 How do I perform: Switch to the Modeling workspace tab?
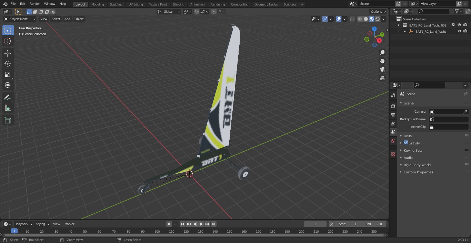[x=98, y=4]
